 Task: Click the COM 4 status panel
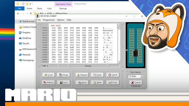point(45,66)
